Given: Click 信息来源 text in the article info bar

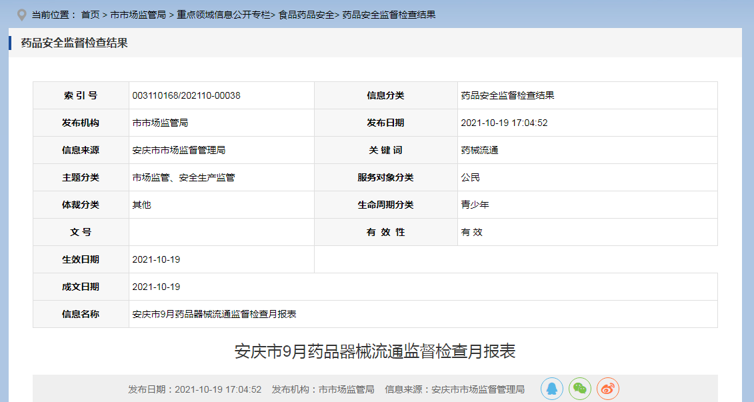Looking at the screenshot, I should point(455,389).
